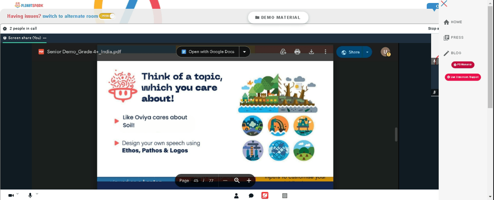
Task: Open PDF viewer more options menu
Action: [x=326, y=52]
